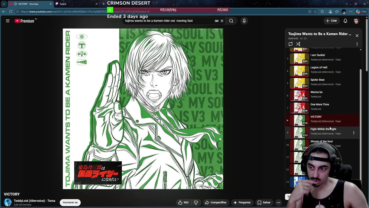Select the currently playing VICTORY playlist entry
The image size is (369, 208).
click(323, 120)
